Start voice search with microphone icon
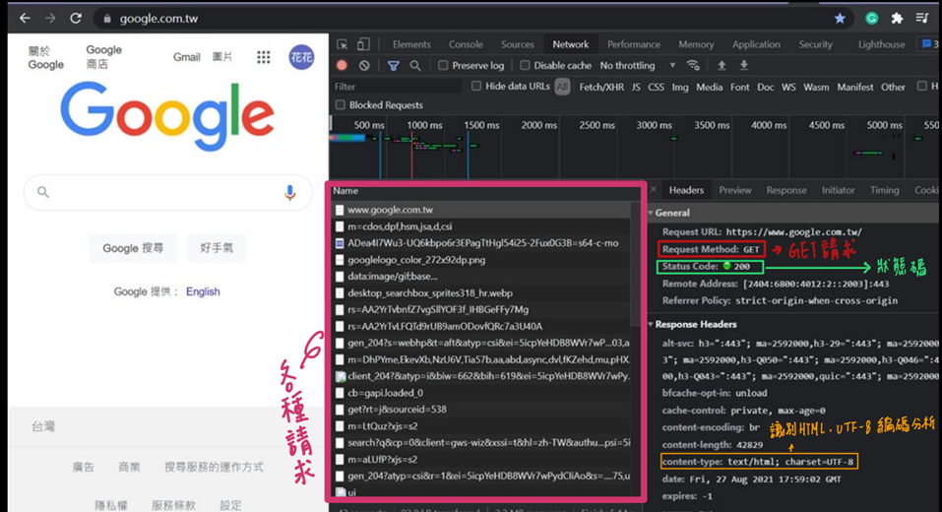Viewport: 942px width, 512px height. (x=289, y=192)
